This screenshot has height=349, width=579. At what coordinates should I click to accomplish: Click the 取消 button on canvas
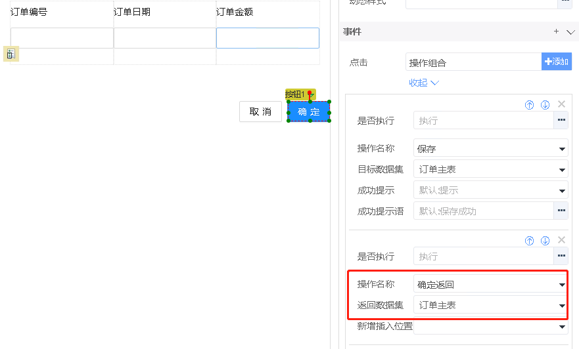point(260,112)
